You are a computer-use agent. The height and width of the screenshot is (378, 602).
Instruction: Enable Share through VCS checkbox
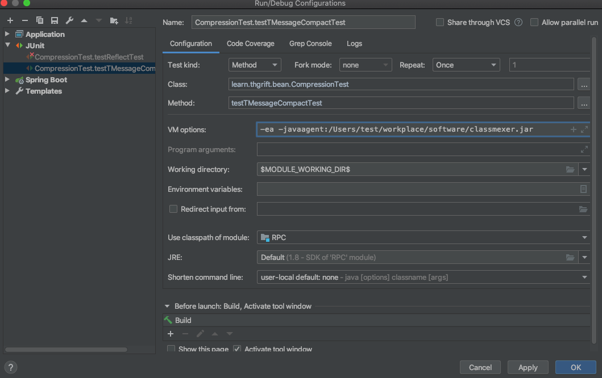[440, 23]
